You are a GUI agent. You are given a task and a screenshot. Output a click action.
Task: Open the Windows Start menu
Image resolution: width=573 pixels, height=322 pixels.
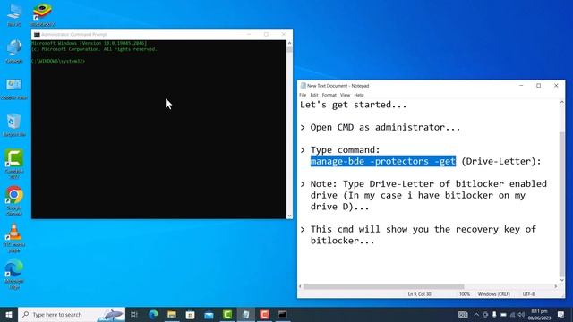click(9, 314)
